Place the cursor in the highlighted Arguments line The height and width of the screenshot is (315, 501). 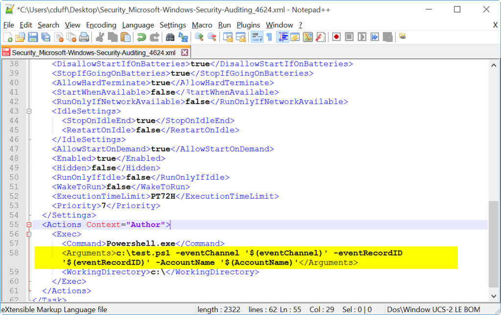coord(196,253)
